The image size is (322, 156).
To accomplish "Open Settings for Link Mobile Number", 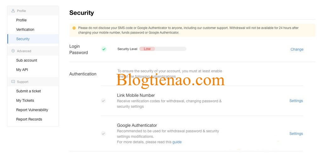I will click(x=296, y=101).
